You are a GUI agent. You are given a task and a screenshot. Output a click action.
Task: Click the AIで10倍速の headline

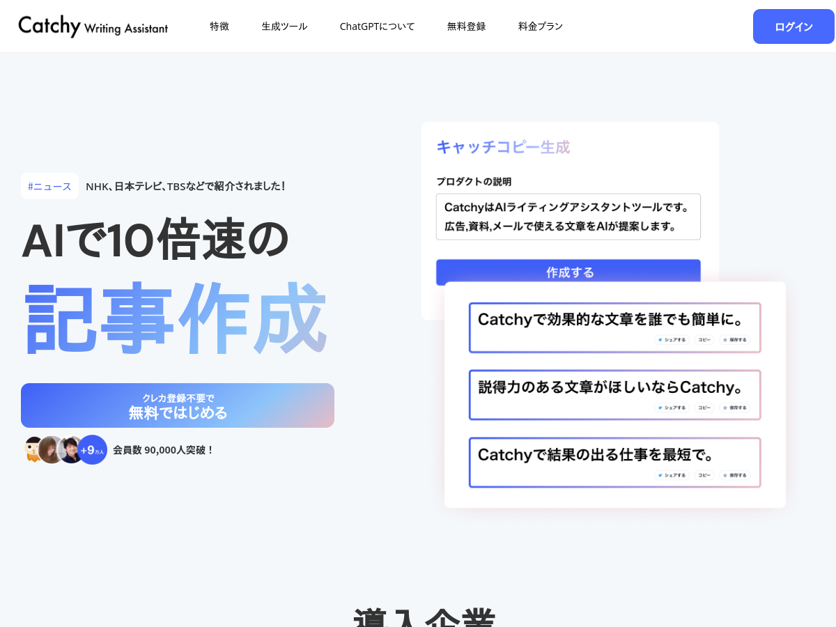point(155,239)
